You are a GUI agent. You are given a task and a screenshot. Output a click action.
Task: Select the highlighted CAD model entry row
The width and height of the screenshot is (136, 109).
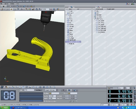(x=73, y=42)
